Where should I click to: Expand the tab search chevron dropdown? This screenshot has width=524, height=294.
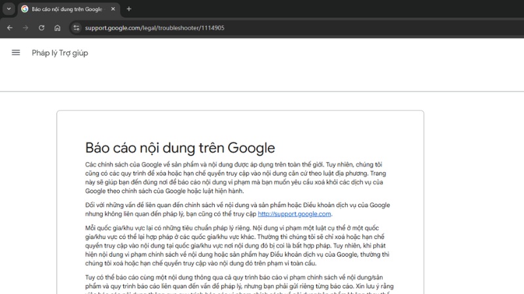tap(9, 9)
